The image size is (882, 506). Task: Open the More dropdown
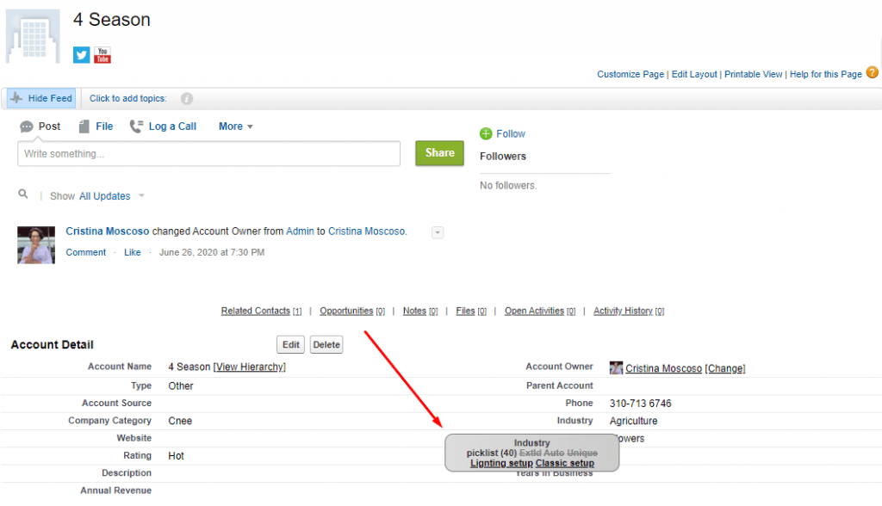[234, 126]
